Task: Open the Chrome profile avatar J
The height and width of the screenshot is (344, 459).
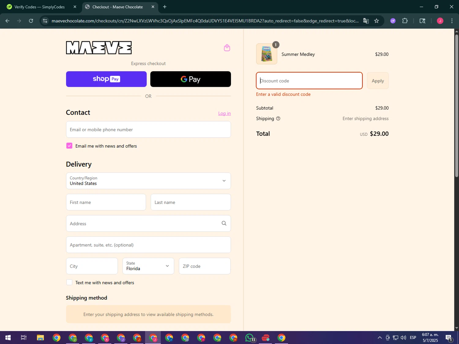Action: [x=440, y=21]
